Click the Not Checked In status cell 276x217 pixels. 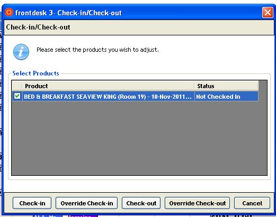(226, 97)
